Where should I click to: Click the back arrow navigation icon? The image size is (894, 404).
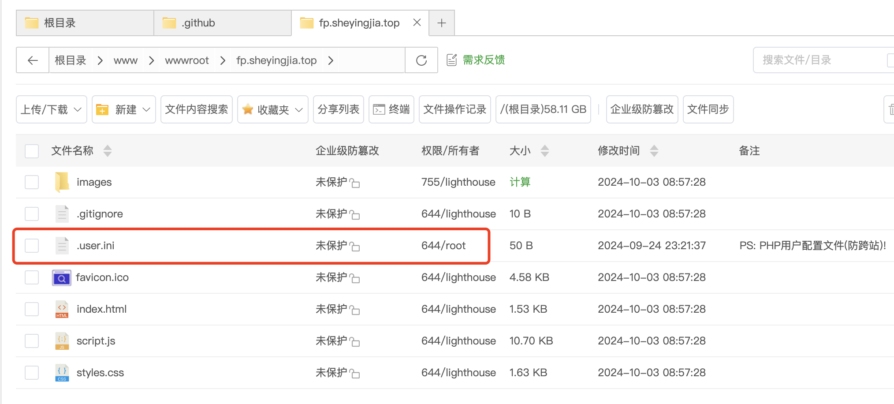33,60
